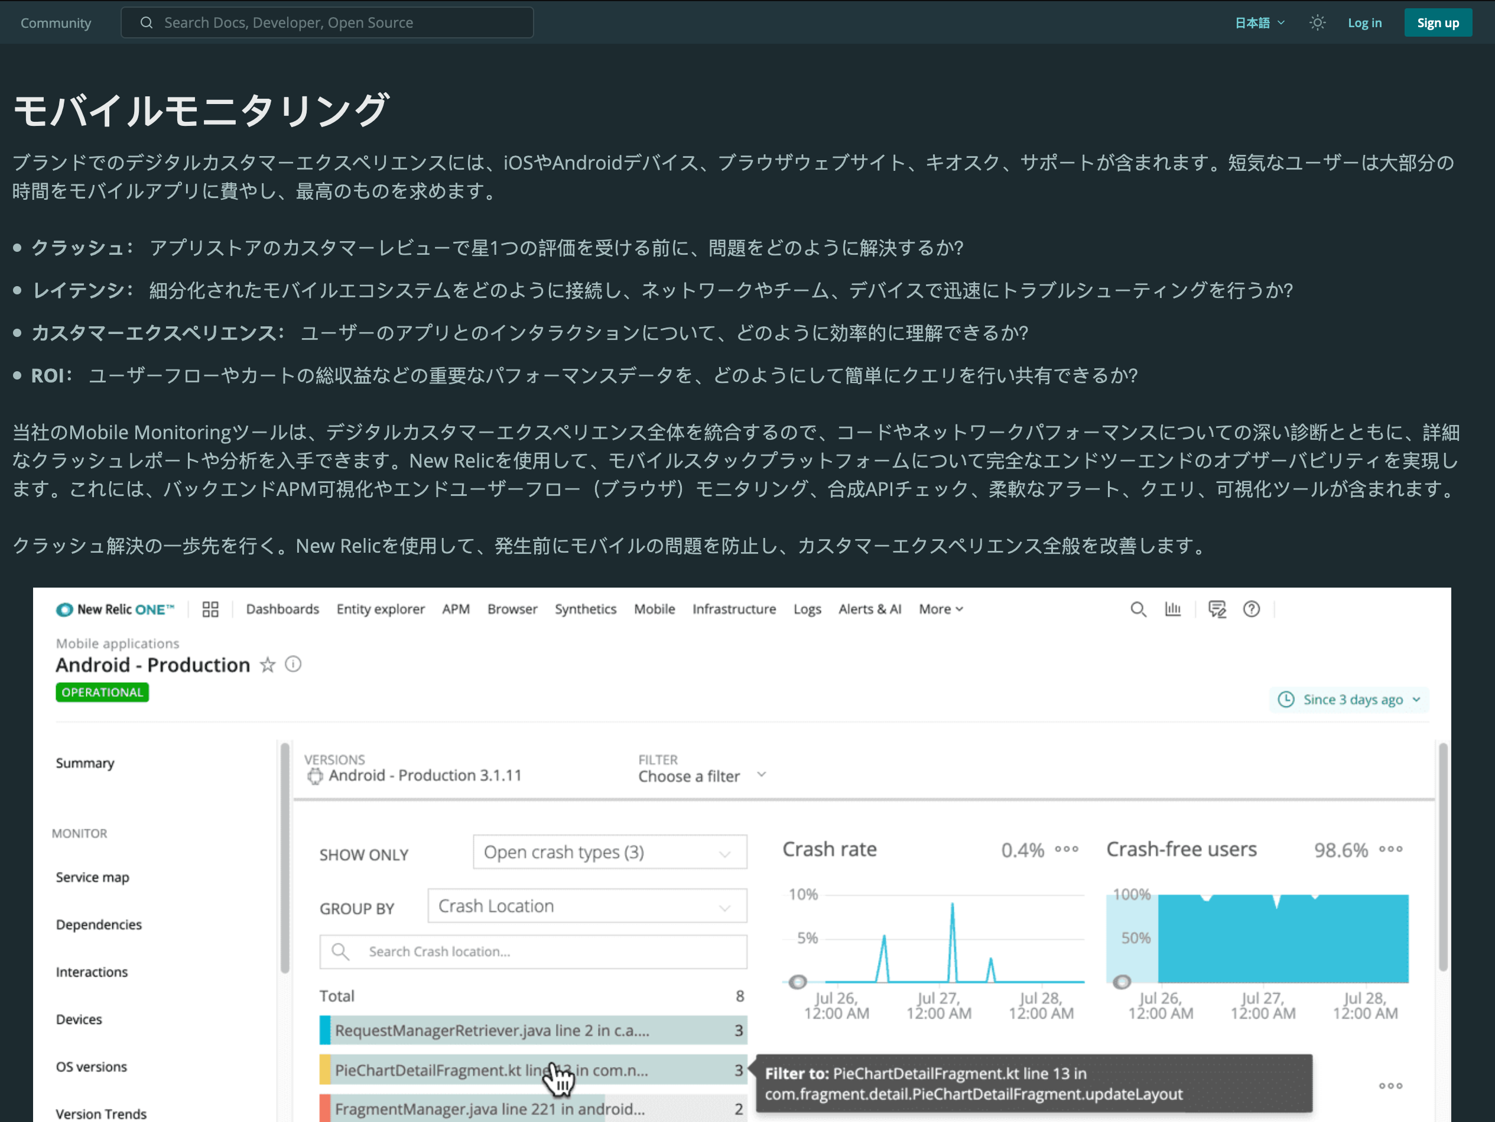
Task: Click the blue swatch on RequestManagerRetriever row
Action: 325,1030
